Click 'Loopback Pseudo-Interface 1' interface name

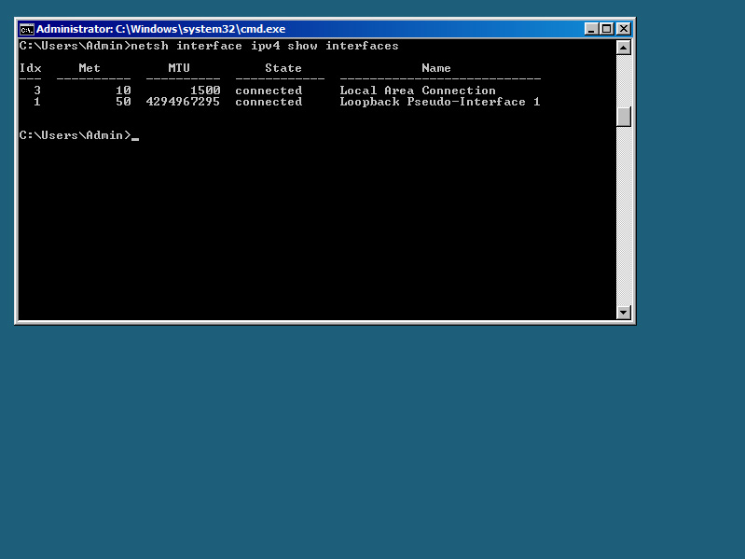coord(440,102)
